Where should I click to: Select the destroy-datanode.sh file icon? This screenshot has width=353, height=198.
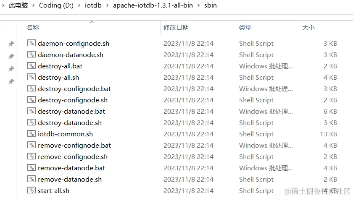click(32, 122)
